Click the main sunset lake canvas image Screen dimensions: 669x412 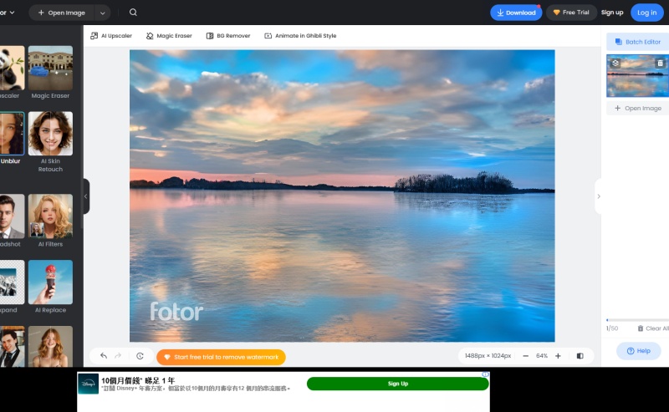342,196
